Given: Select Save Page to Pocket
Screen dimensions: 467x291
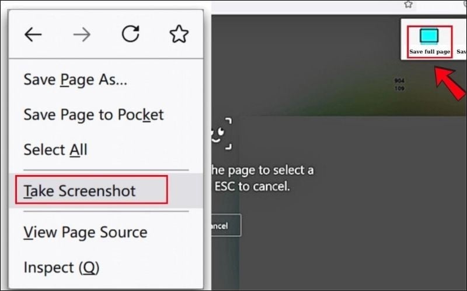Looking at the screenshot, I should click(x=93, y=115).
